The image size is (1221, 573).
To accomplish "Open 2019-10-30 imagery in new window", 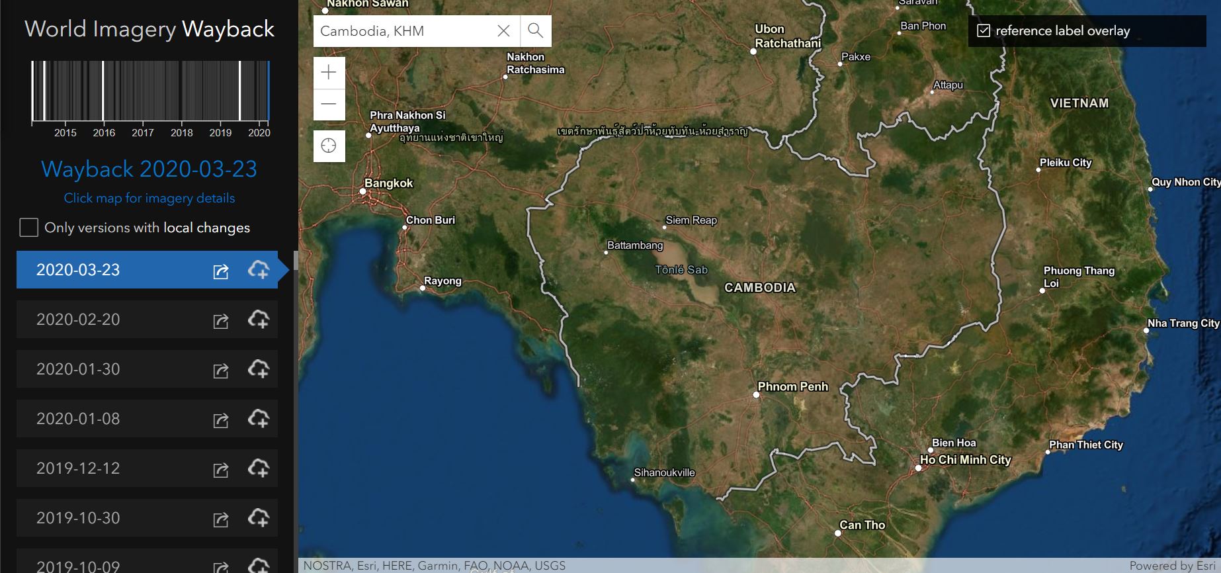I will 221,519.
